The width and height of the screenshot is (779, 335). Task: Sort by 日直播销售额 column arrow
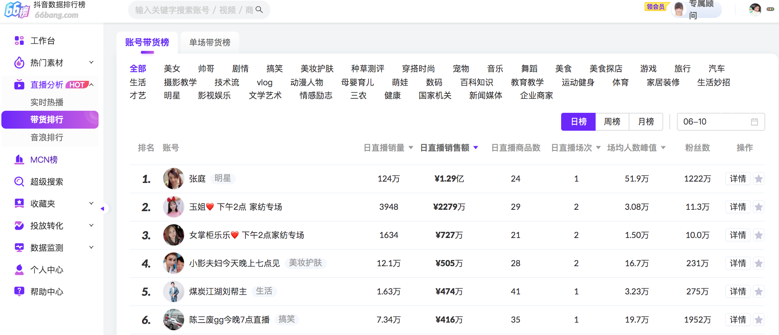point(476,148)
